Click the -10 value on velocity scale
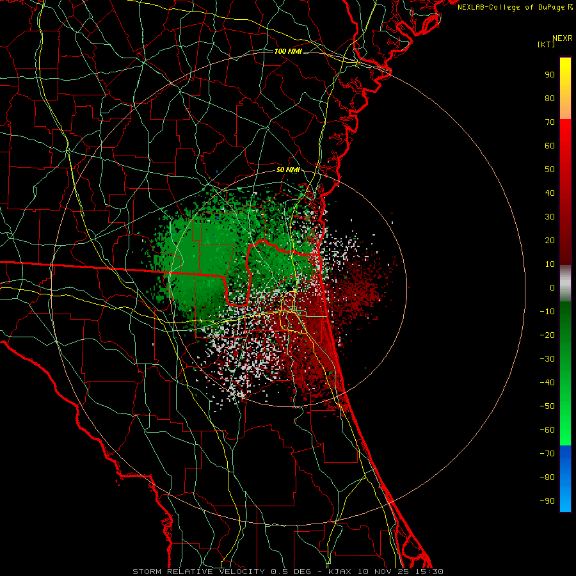576x576 pixels. [x=547, y=312]
